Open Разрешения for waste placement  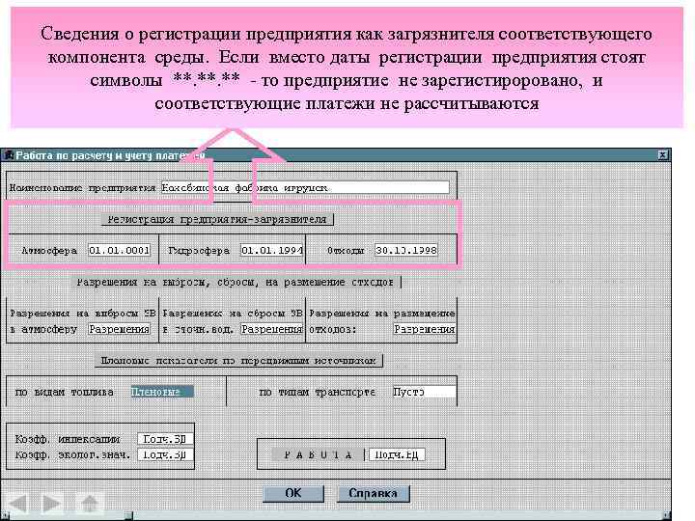pyautogui.click(x=425, y=329)
